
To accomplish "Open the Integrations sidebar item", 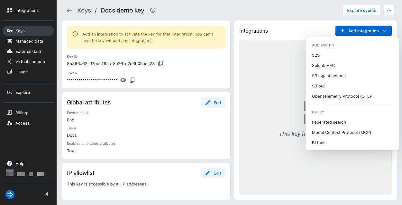I will point(28,10).
